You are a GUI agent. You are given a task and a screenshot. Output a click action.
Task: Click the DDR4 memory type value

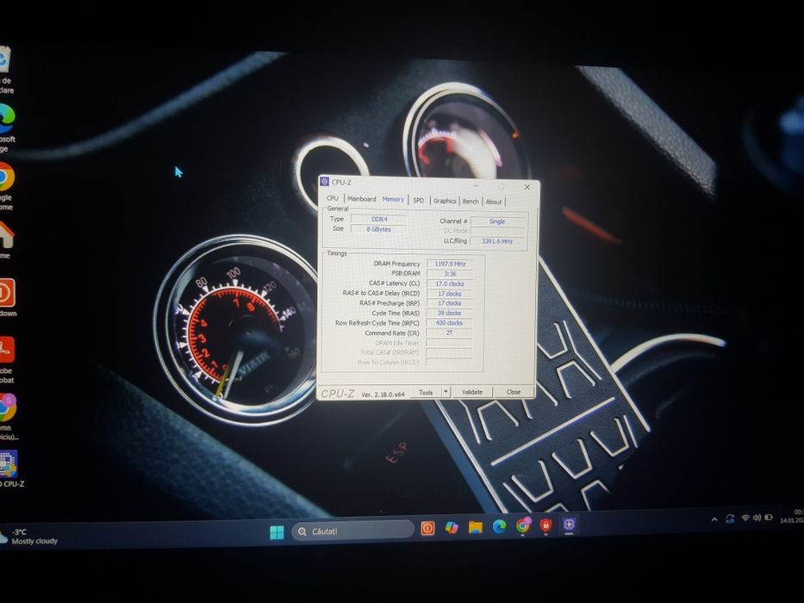[379, 219]
